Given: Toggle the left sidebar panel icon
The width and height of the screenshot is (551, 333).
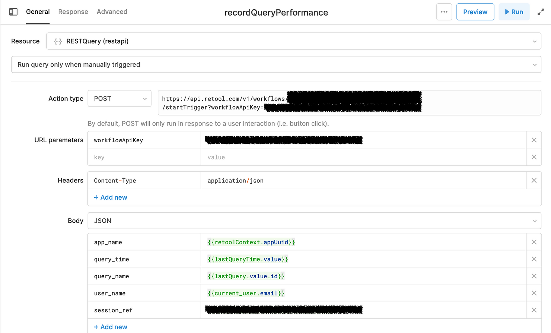Looking at the screenshot, I should pyautogui.click(x=13, y=12).
